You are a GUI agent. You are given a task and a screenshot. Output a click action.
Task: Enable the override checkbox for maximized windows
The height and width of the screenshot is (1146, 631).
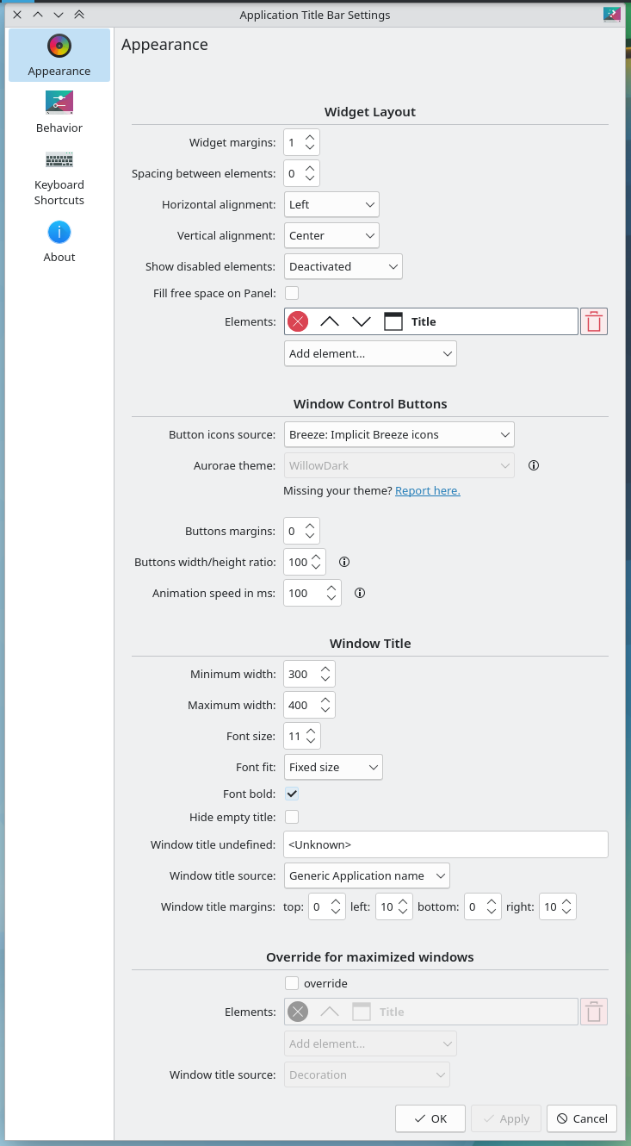pyautogui.click(x=292, y=983)
